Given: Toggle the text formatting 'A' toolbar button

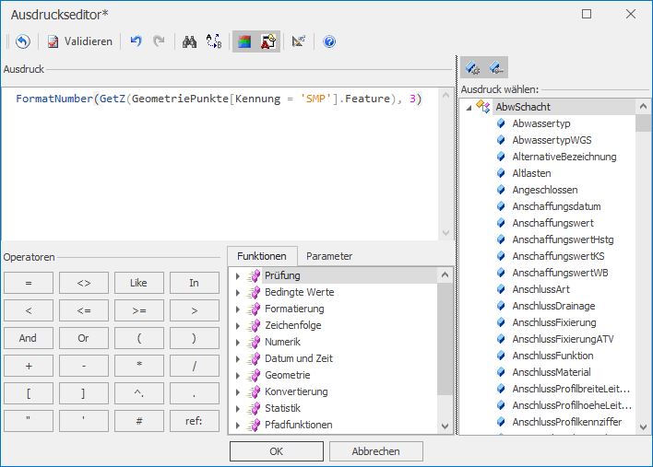Looking at the screenshot, I should (x=267, y=41).
